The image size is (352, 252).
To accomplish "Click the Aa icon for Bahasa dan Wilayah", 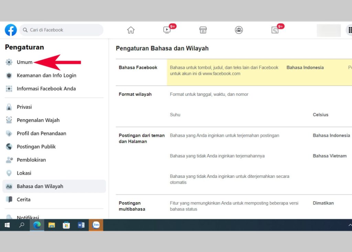I will pyautogui.click(x=9, y=186).
